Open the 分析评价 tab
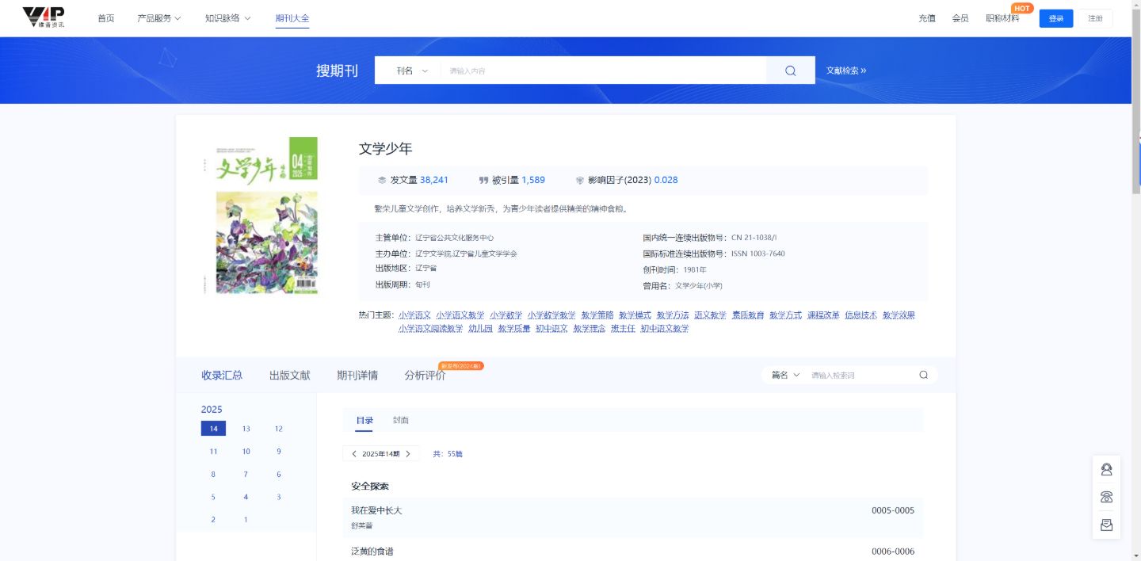Image resolution: width=1141 pixels, height=561 pixels. (x=425, y=376)
